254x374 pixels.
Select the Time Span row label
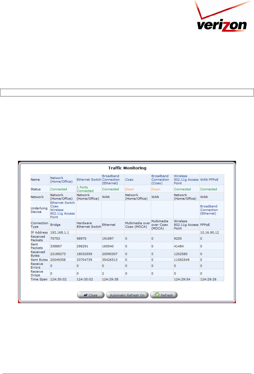tap(39, 279)
